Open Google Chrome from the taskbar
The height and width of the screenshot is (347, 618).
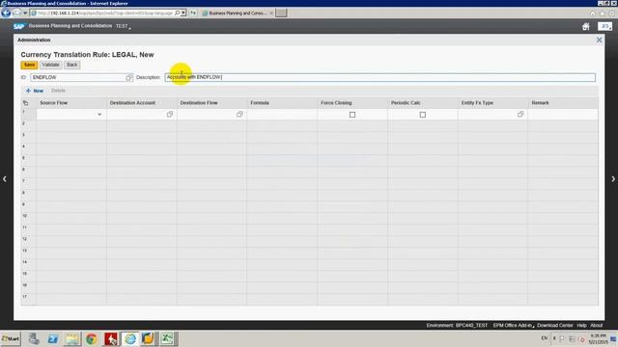point(92,338)
